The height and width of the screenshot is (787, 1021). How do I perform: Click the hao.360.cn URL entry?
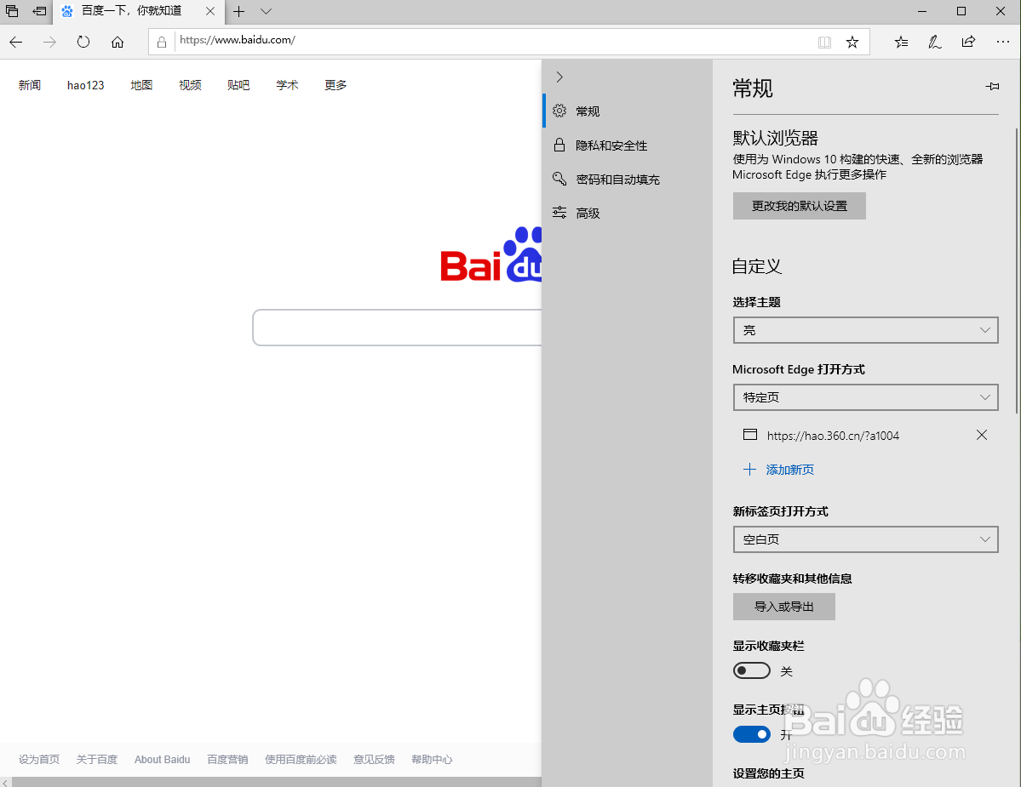[833, 436]
